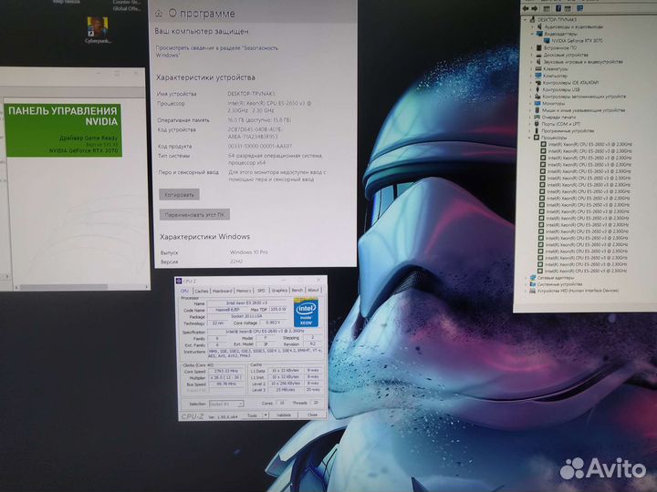
Task: Open the About tab in CPU-Z
Action: coord(313,290)
